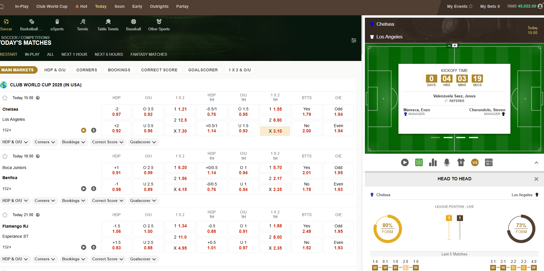
Task: Favorite the Flamengo RJ vs Esperance match
Action: [x=5, y=215]
